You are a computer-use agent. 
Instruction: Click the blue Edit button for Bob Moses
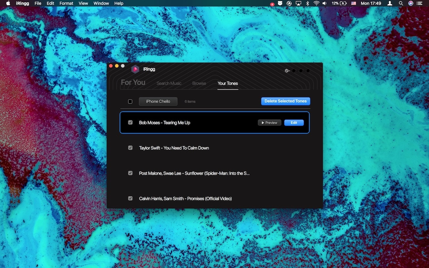[x=294, y=123]
